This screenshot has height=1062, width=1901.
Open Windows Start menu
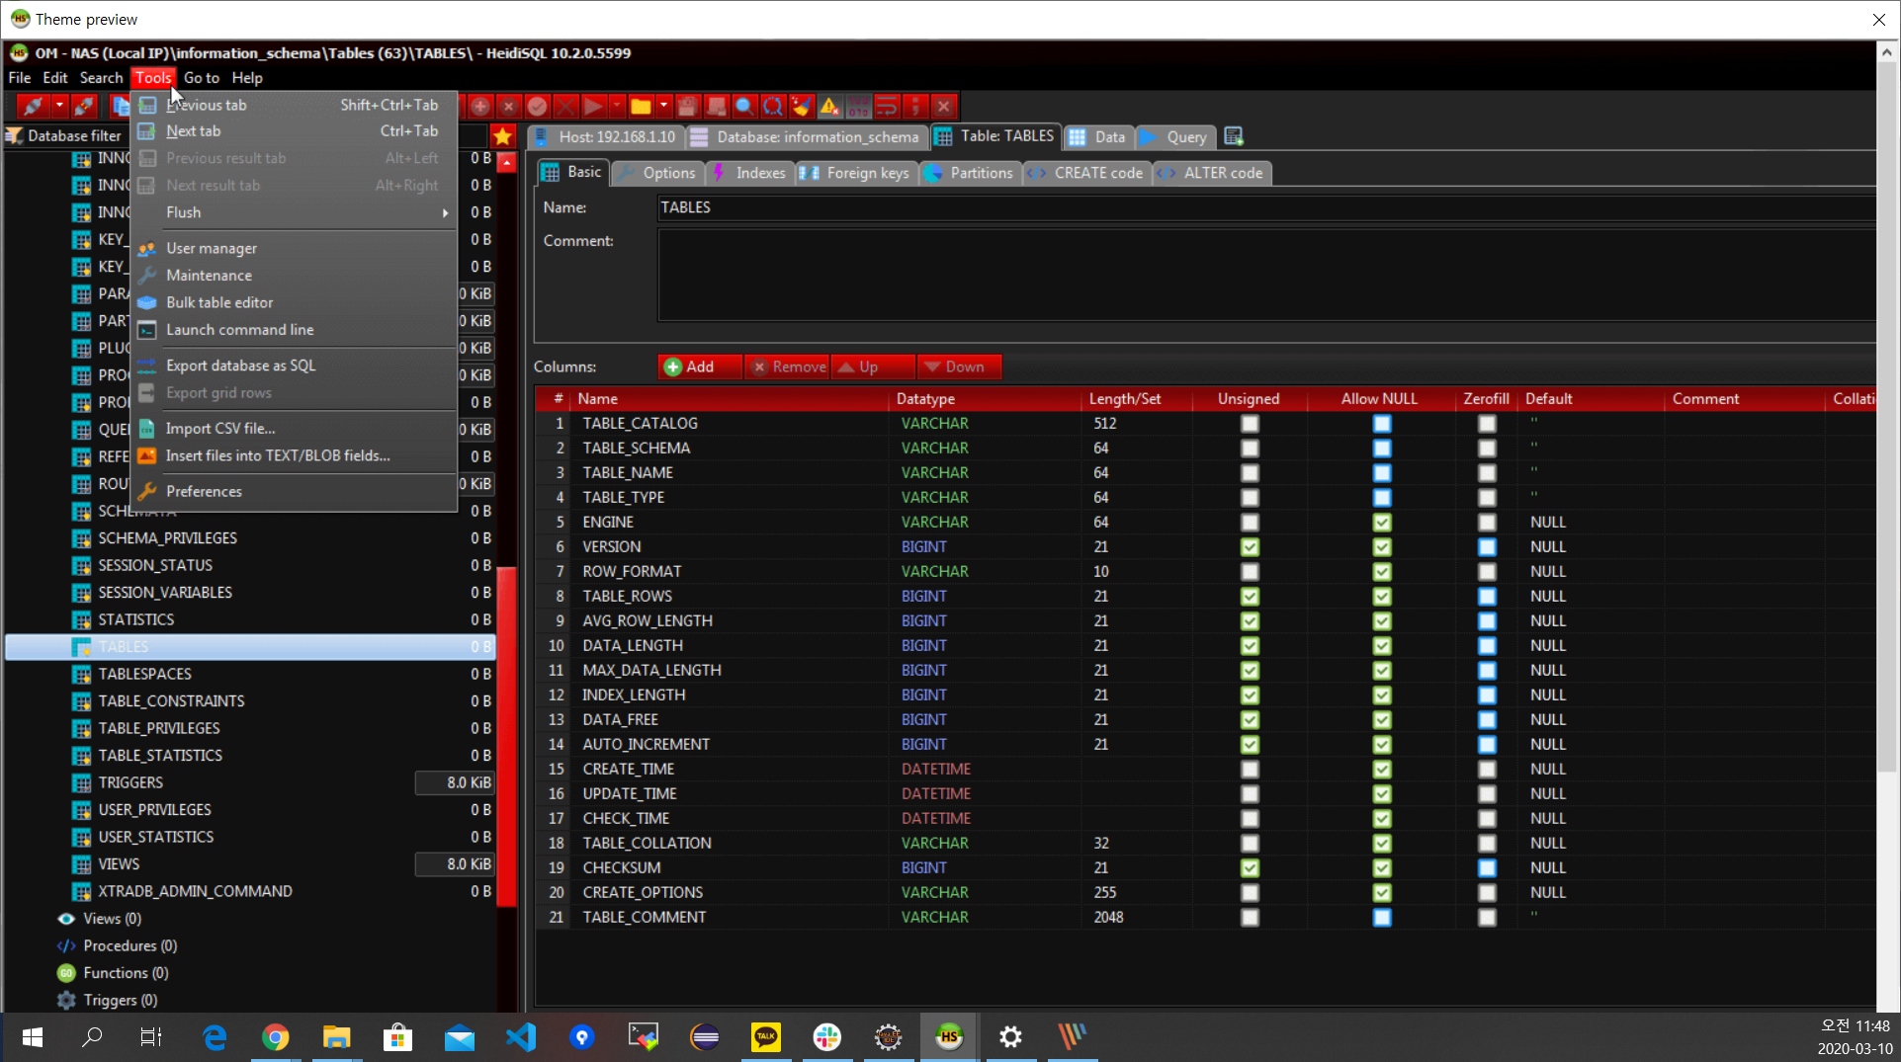(32, 1036)
